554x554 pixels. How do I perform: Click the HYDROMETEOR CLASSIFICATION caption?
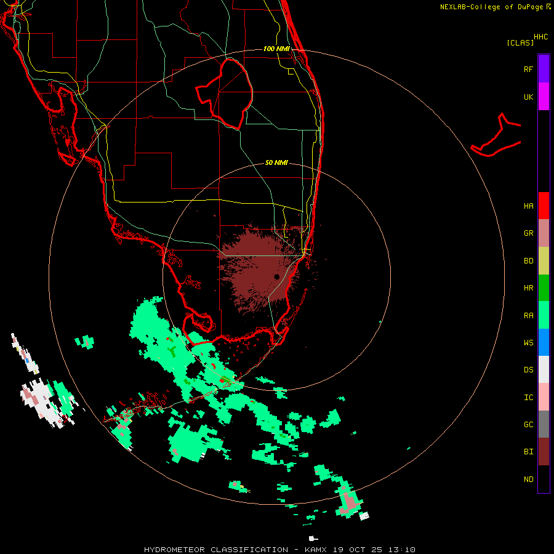216,550
